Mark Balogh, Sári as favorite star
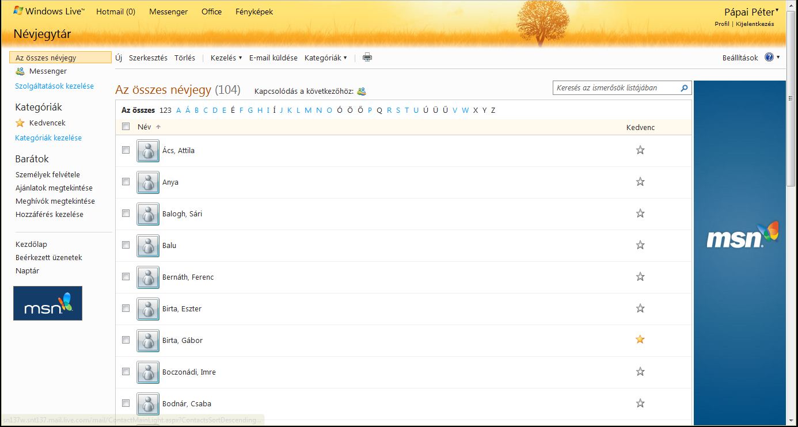 coord(640,213)
